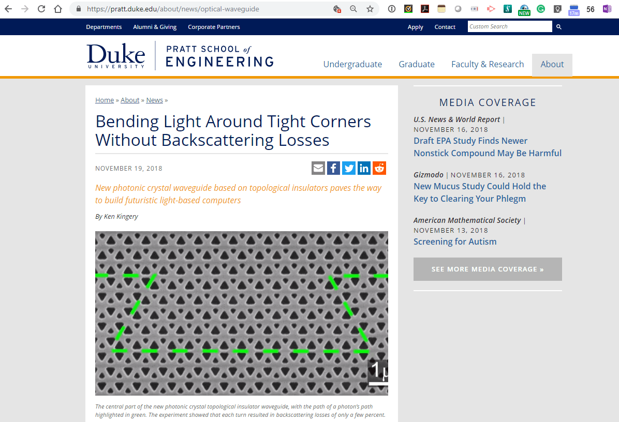This screenshot has width=619, height=422.
Task: Share the article via the Twitter icon
Action: tap(348, 168)
